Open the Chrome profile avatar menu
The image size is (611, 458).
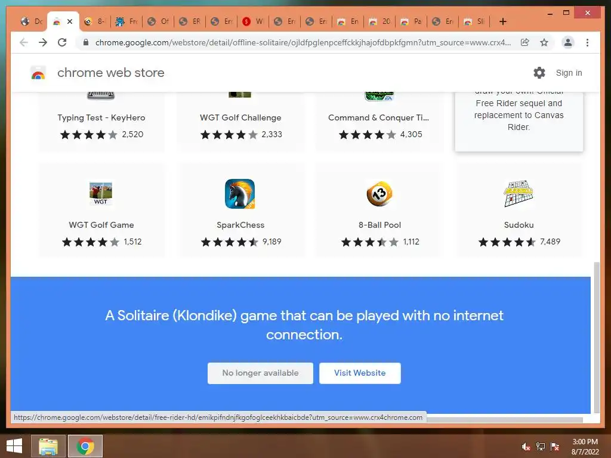pos(568,42)
